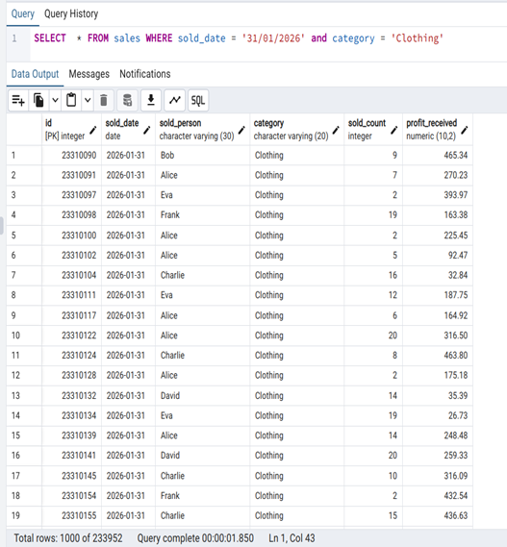The height and width of the screenshot is (547, 507).
Task: Click edit pencil icon in category column
Action: point(336,130)
